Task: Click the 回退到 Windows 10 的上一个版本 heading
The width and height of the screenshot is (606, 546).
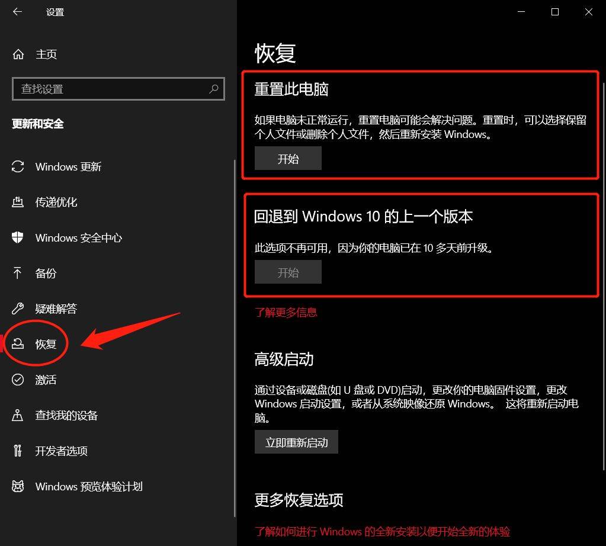Action: [363, 216]
